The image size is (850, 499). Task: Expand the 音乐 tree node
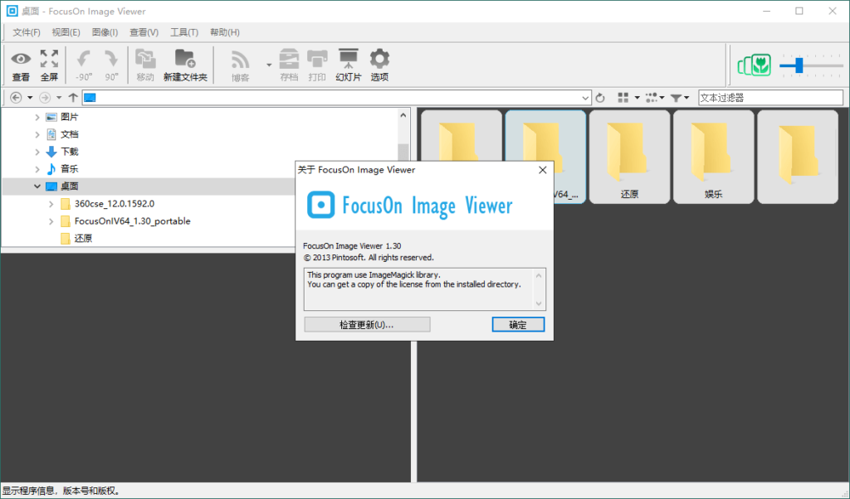[x=37, y=169]
